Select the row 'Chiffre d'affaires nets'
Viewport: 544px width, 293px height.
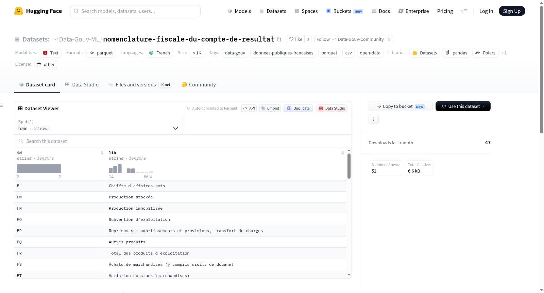tap(180, 186)
